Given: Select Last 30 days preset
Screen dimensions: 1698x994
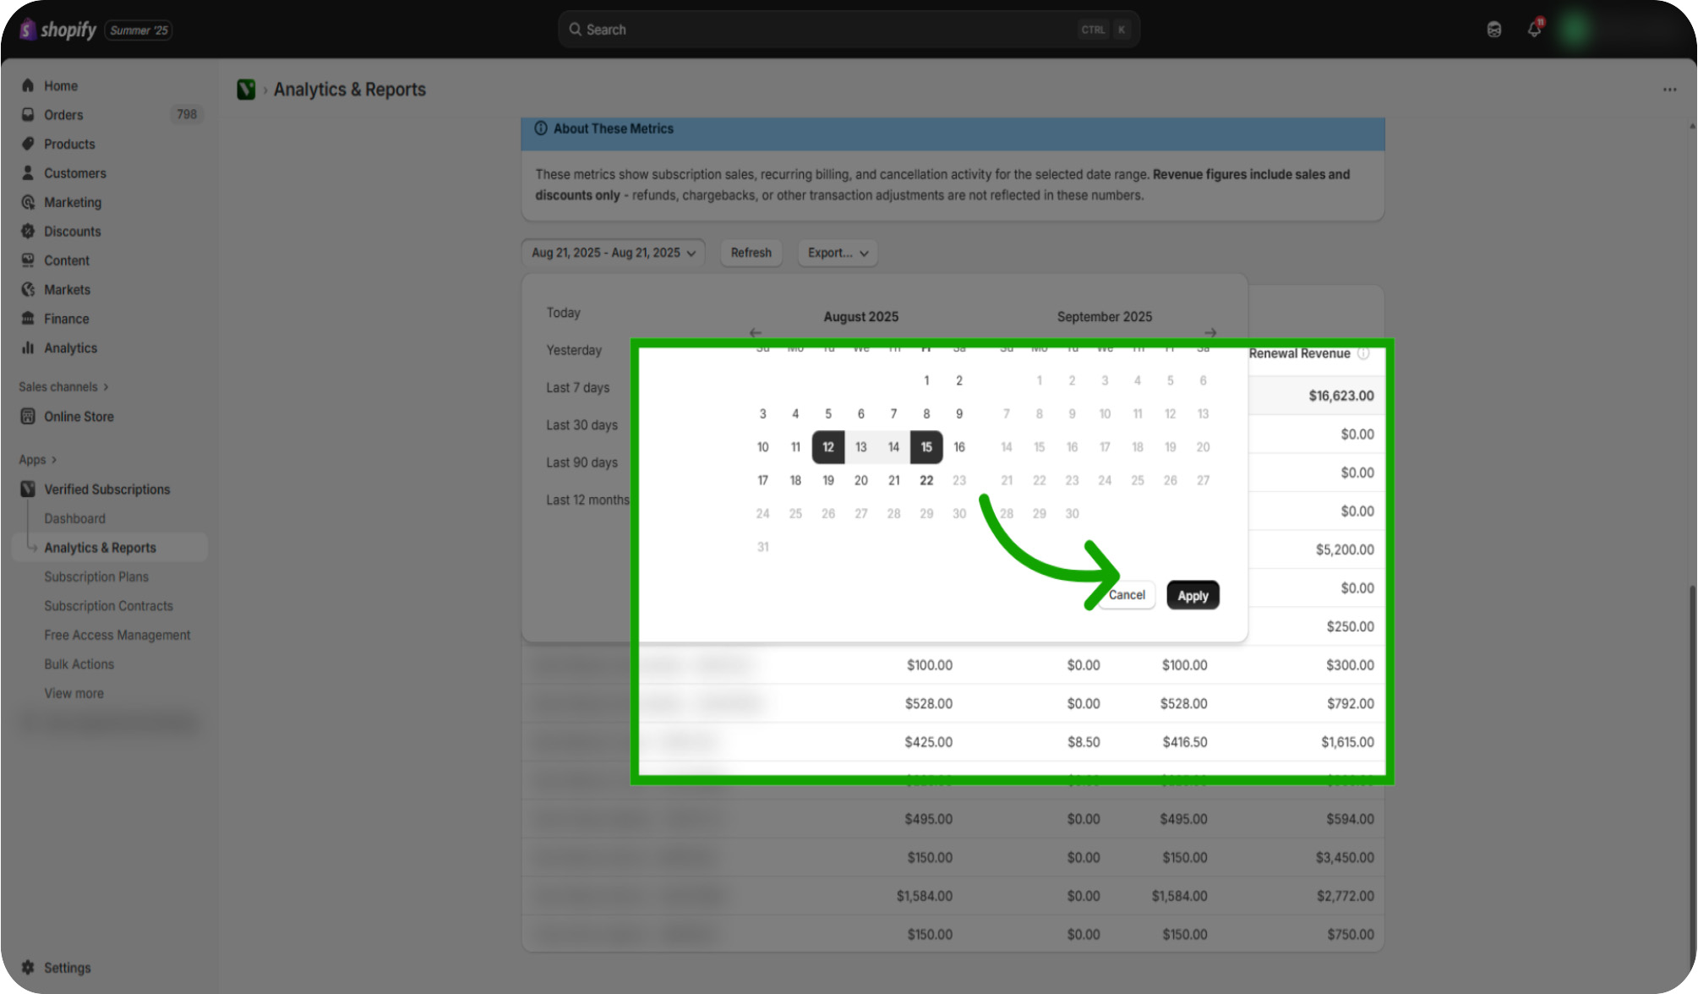Looking at the screenshot, I should pyautogui.click(x=582, y=424).
